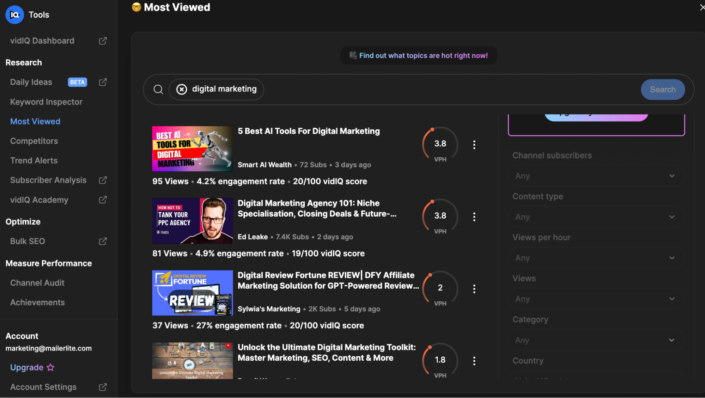
Task: Open Subscriber Analysis
Action: [48, 180]
